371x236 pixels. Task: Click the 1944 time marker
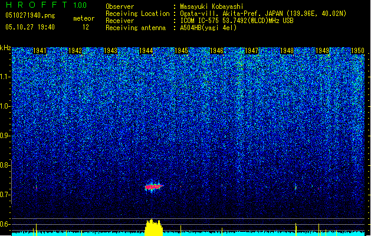[146, 51]
